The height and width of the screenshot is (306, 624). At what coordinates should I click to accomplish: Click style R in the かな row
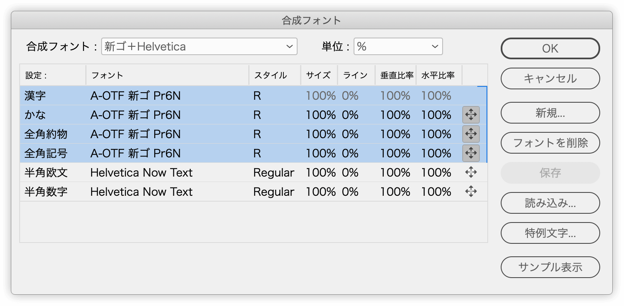(257, 115)
